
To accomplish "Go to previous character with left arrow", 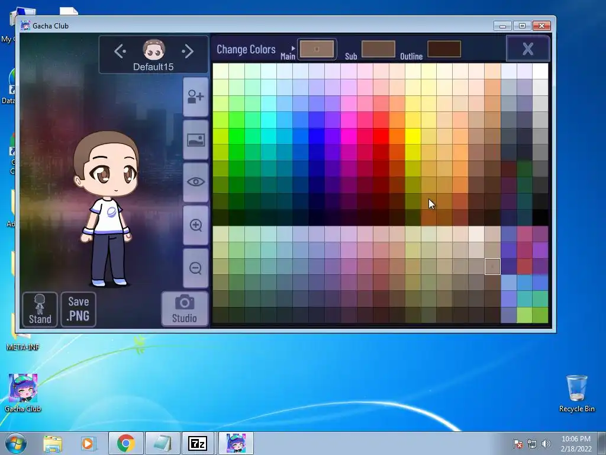I will pos(120,51).
